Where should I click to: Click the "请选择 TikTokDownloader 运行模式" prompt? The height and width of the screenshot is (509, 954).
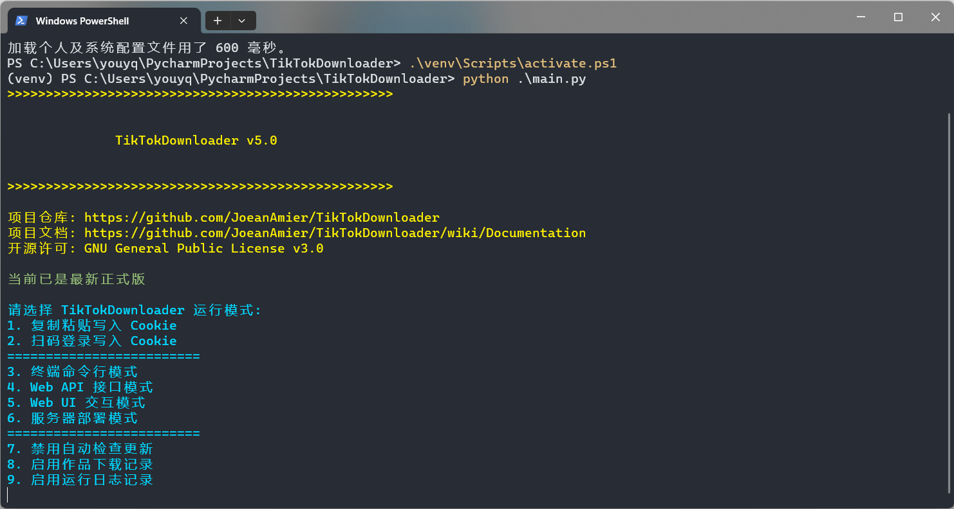135,310
